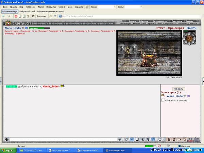Open the Файл menu
The width and height of the screenshot is (204, 153).
point(5,7)
